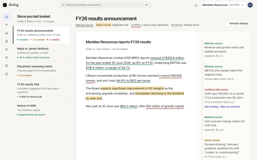Open the people icon in sidebar
The width and height of the screenshot is (257, 160).
point(6,58)
